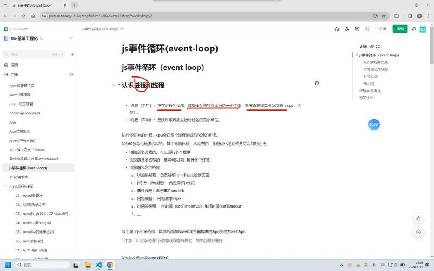This screenshot has height=271, width=434.
Task: Open the 04-前端工程化 book more options menu
Action: point(72,38)
